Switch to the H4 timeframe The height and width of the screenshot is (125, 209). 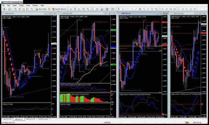click(x=183, y=9)
